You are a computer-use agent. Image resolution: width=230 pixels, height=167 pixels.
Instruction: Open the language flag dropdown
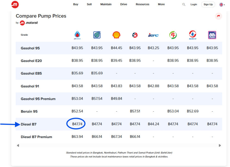222,5
